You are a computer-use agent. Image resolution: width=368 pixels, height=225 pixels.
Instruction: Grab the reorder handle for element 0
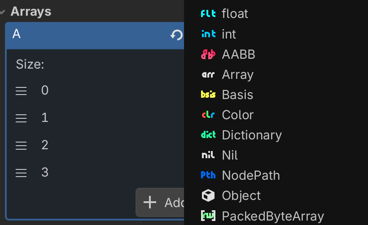pyautogui.click(x=22, y=91)
